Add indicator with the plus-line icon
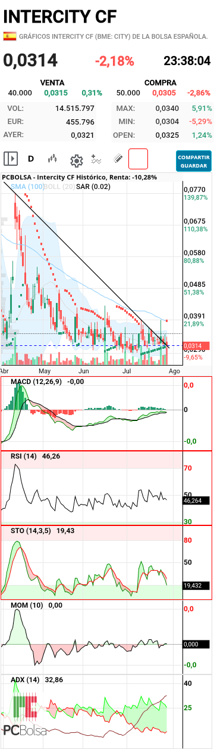 [x=97, y=159]
